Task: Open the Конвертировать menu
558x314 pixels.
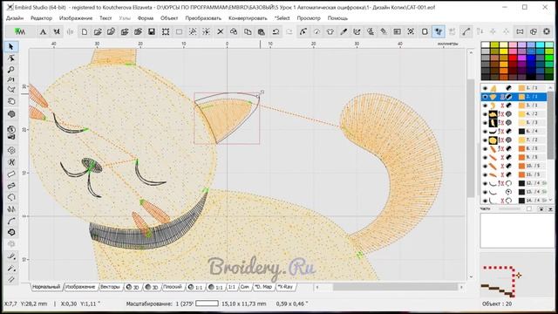Action: (x=248, y=18)
